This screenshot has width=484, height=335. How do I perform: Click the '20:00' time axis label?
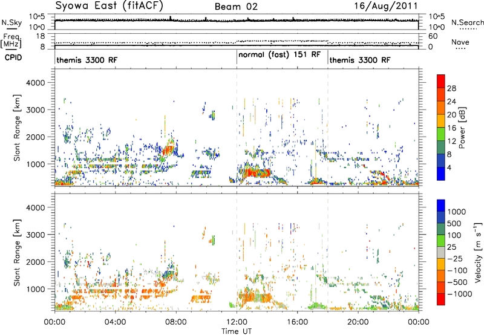358,322
